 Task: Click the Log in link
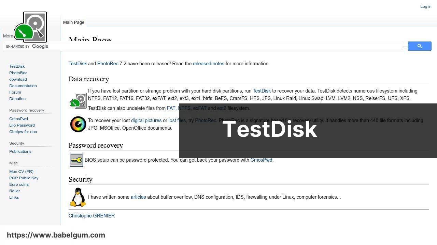pyautogui.click(x=426, y=6)
